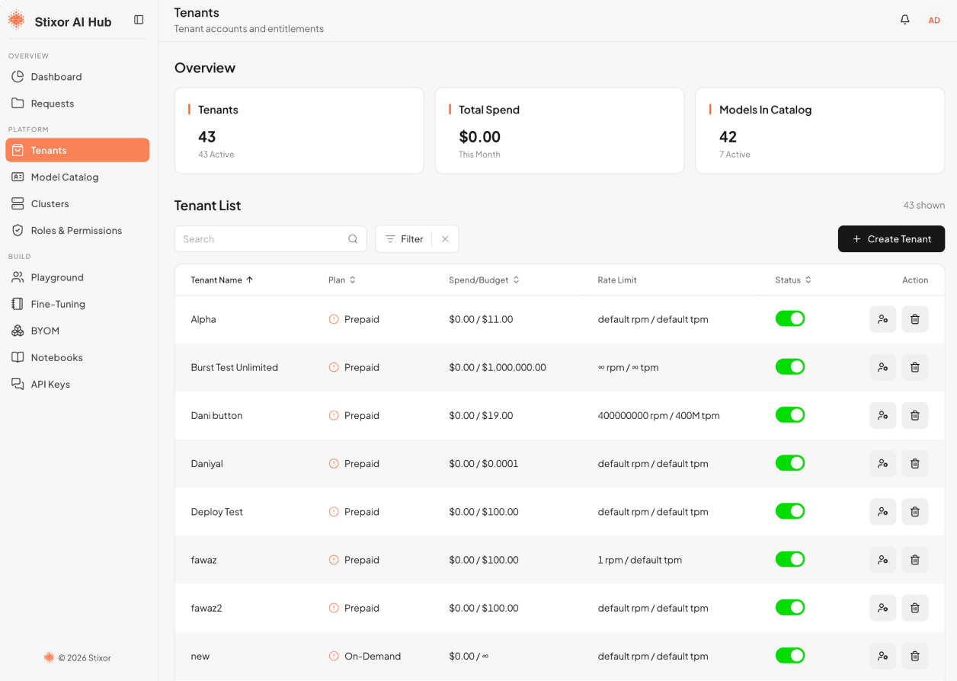Click the 'Deploy Test' tenant name
This screenshot has width=957, height=681.
point(217,512)
